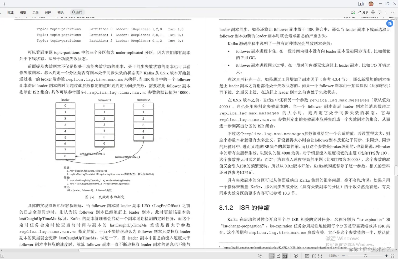Click the 1:1 actual size icon
The width and height of the screenshot is (398, 259).
(x=307, y=256)
